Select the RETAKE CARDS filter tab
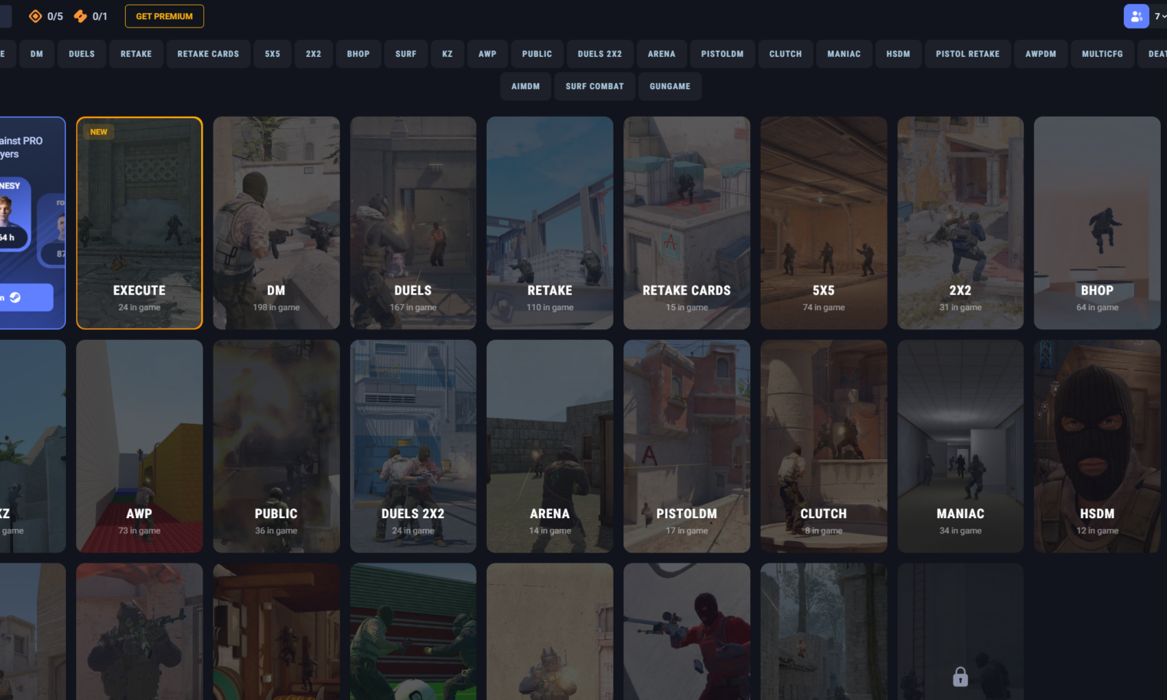The width and height of the screenshot is (1167, 700). coord(208,54)
